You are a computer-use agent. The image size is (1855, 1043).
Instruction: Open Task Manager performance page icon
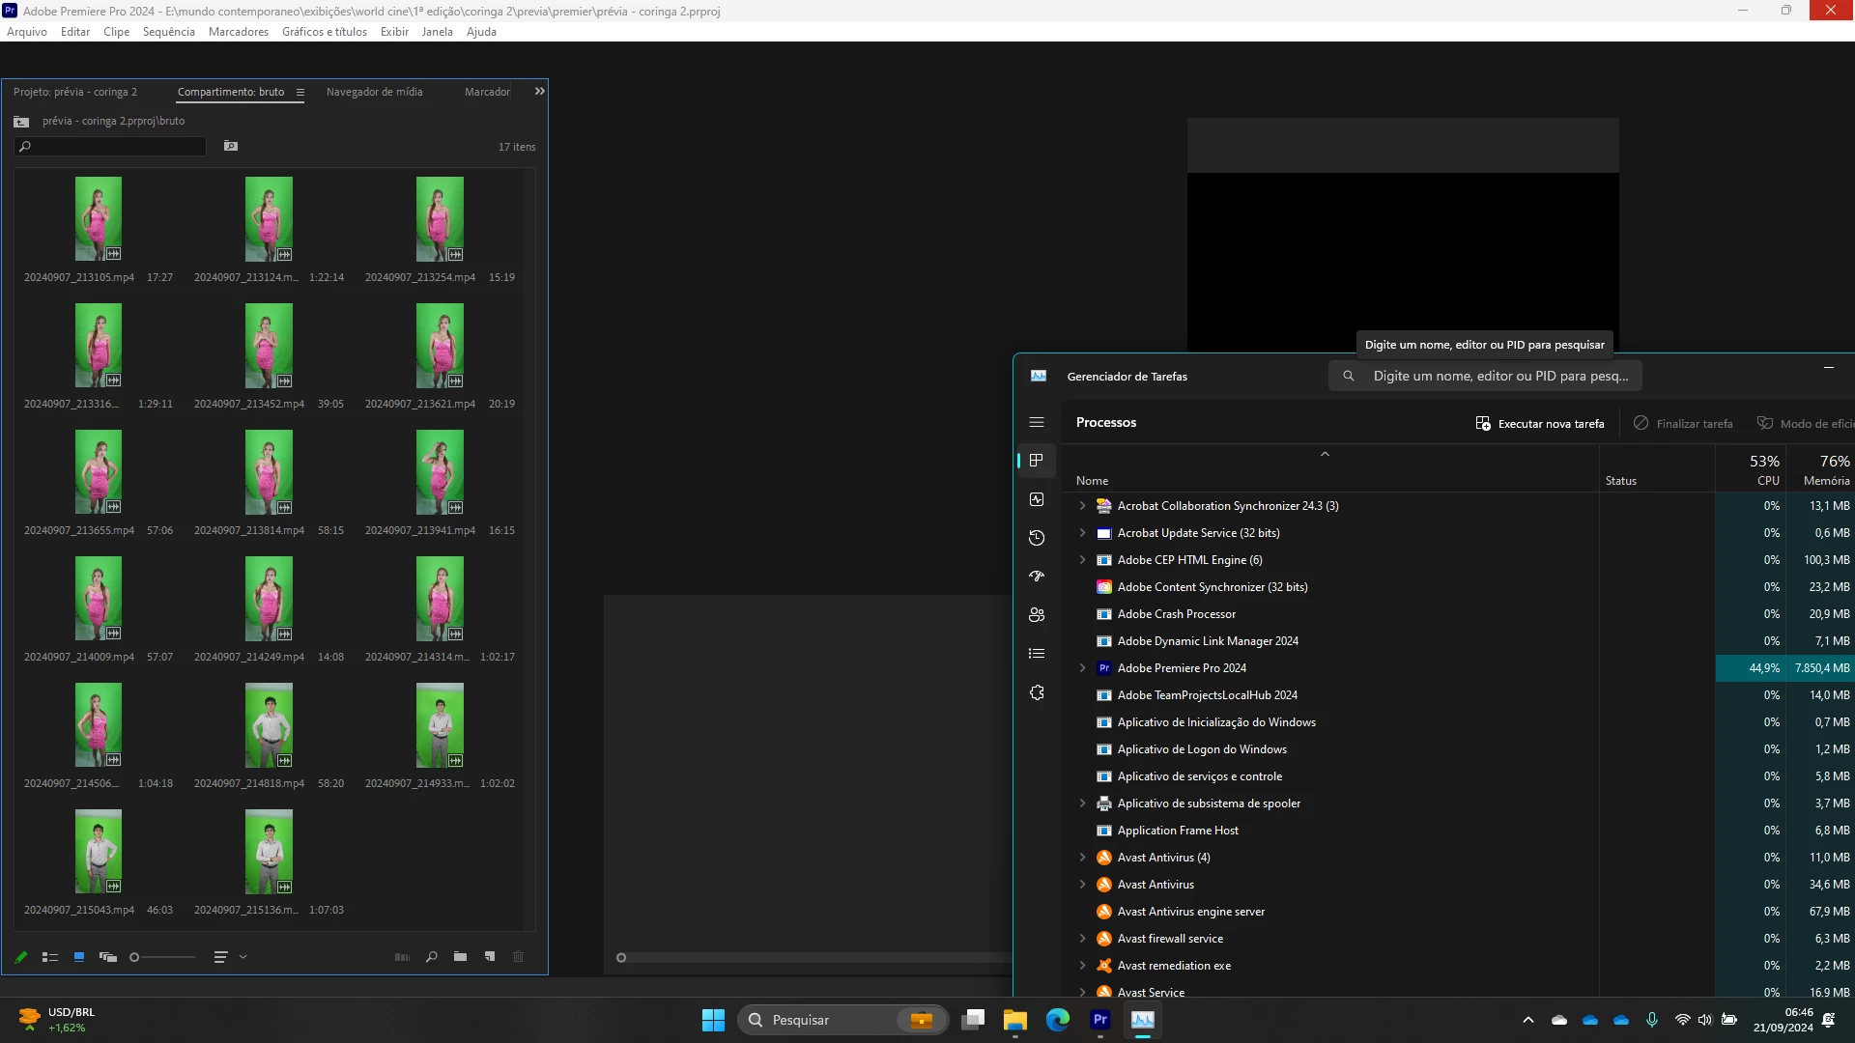[1037, 499]
